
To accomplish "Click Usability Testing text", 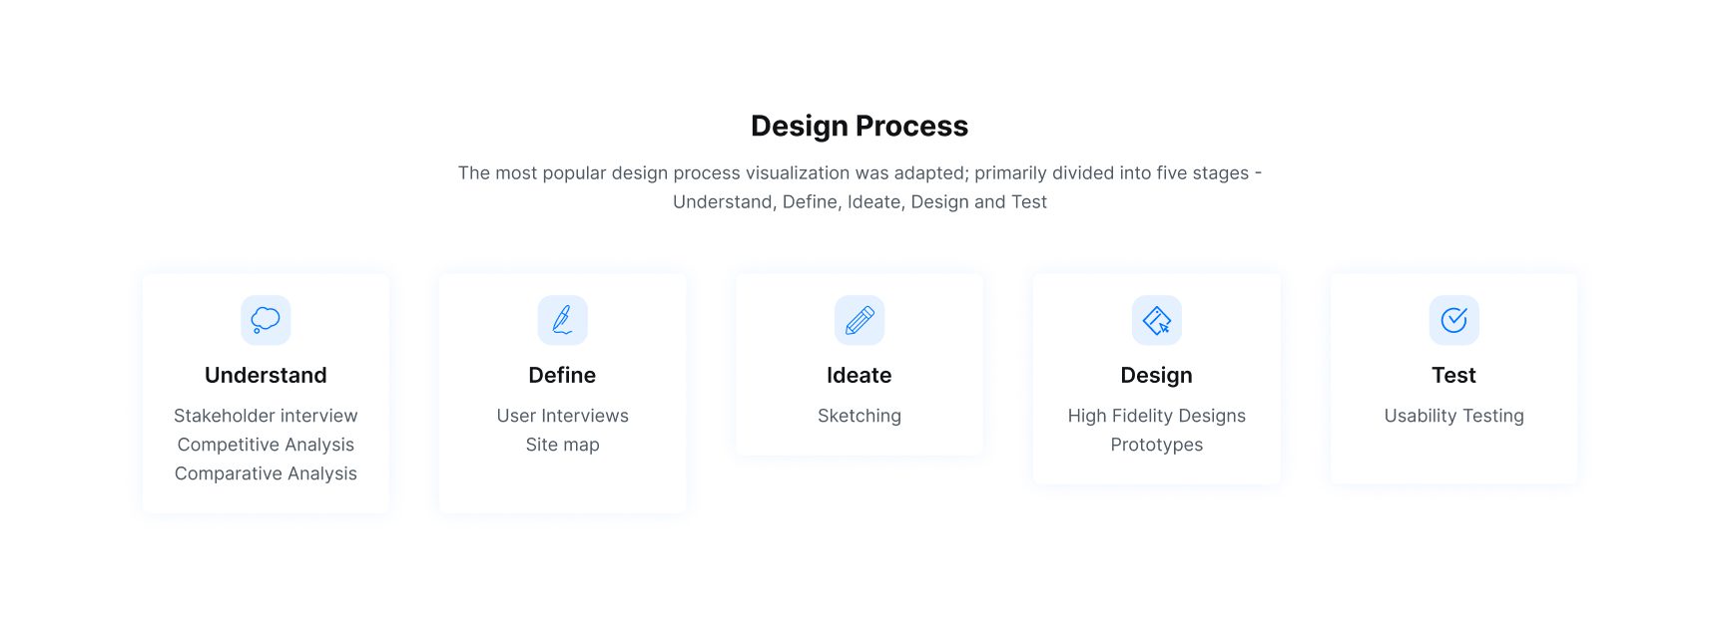I will click(1453, 416).
